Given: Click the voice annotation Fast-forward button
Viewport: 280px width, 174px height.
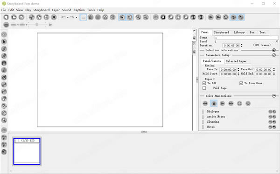Looking at the screenshot, I should pyautogui.click(x=231, y=103).
